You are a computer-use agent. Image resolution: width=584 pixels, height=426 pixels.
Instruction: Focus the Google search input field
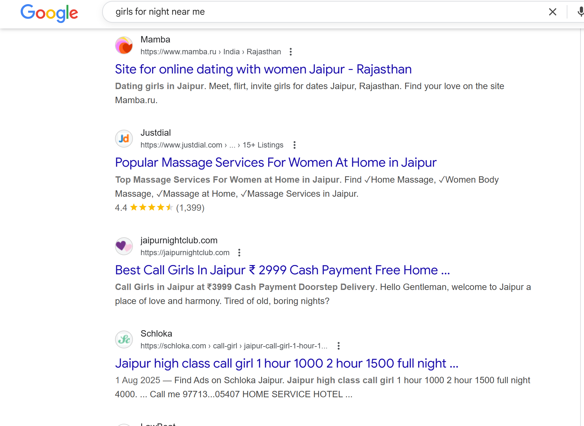(x=319, y=12)
